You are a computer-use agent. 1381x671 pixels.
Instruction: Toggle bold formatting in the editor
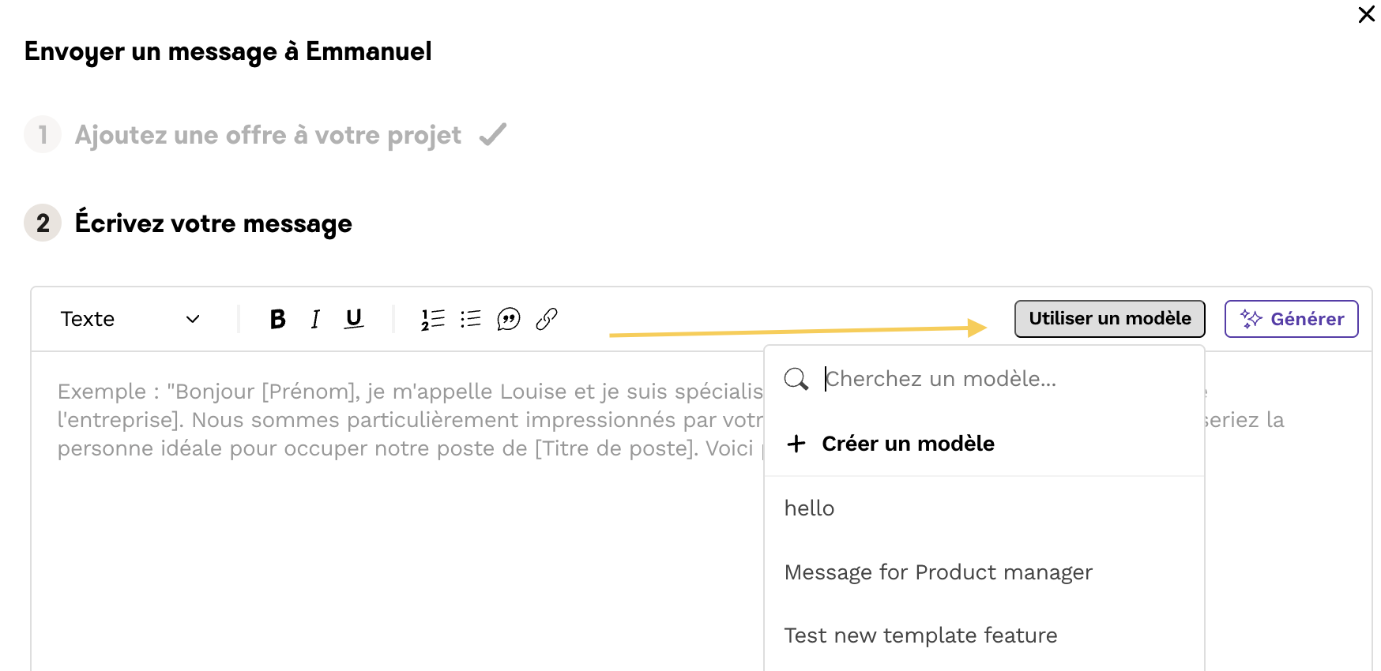point(277,319)
